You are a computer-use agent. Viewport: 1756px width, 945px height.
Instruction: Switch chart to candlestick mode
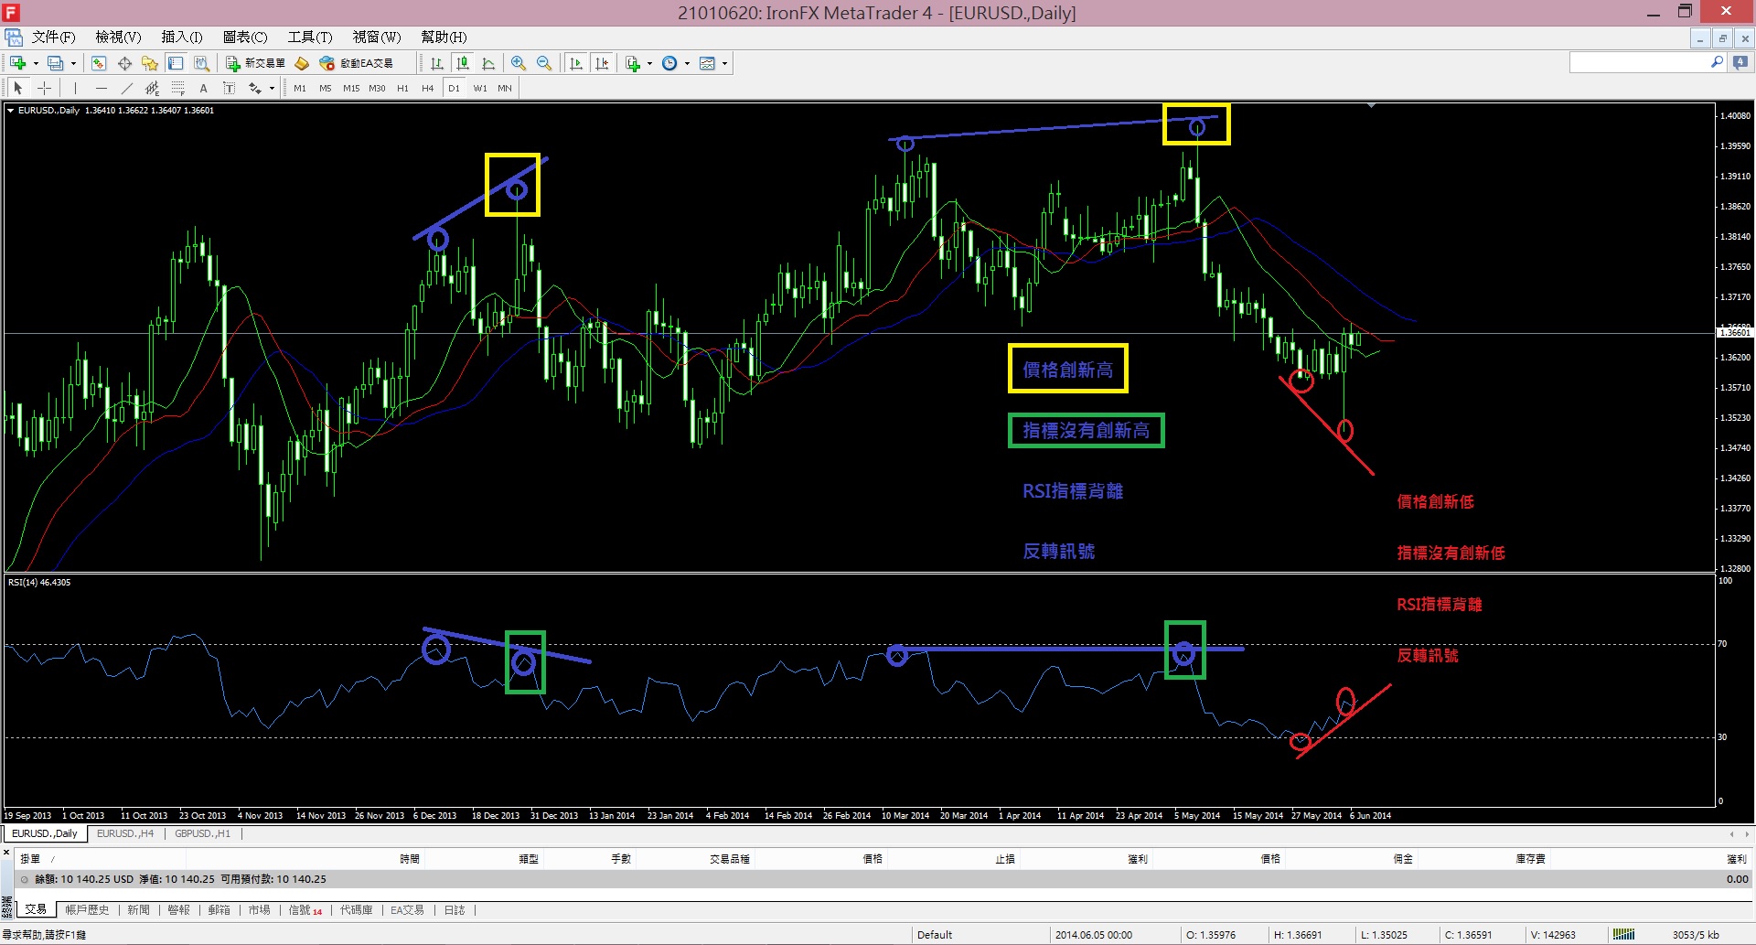click(463, 63)
